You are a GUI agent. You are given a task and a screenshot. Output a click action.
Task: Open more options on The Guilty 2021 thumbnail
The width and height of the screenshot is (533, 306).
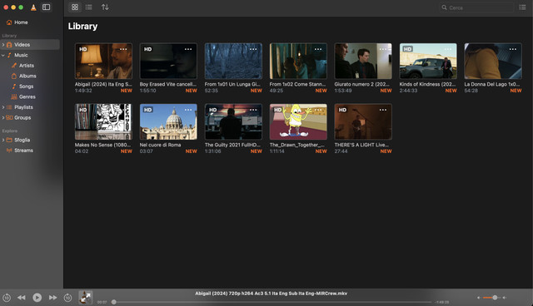click(253, 110)
